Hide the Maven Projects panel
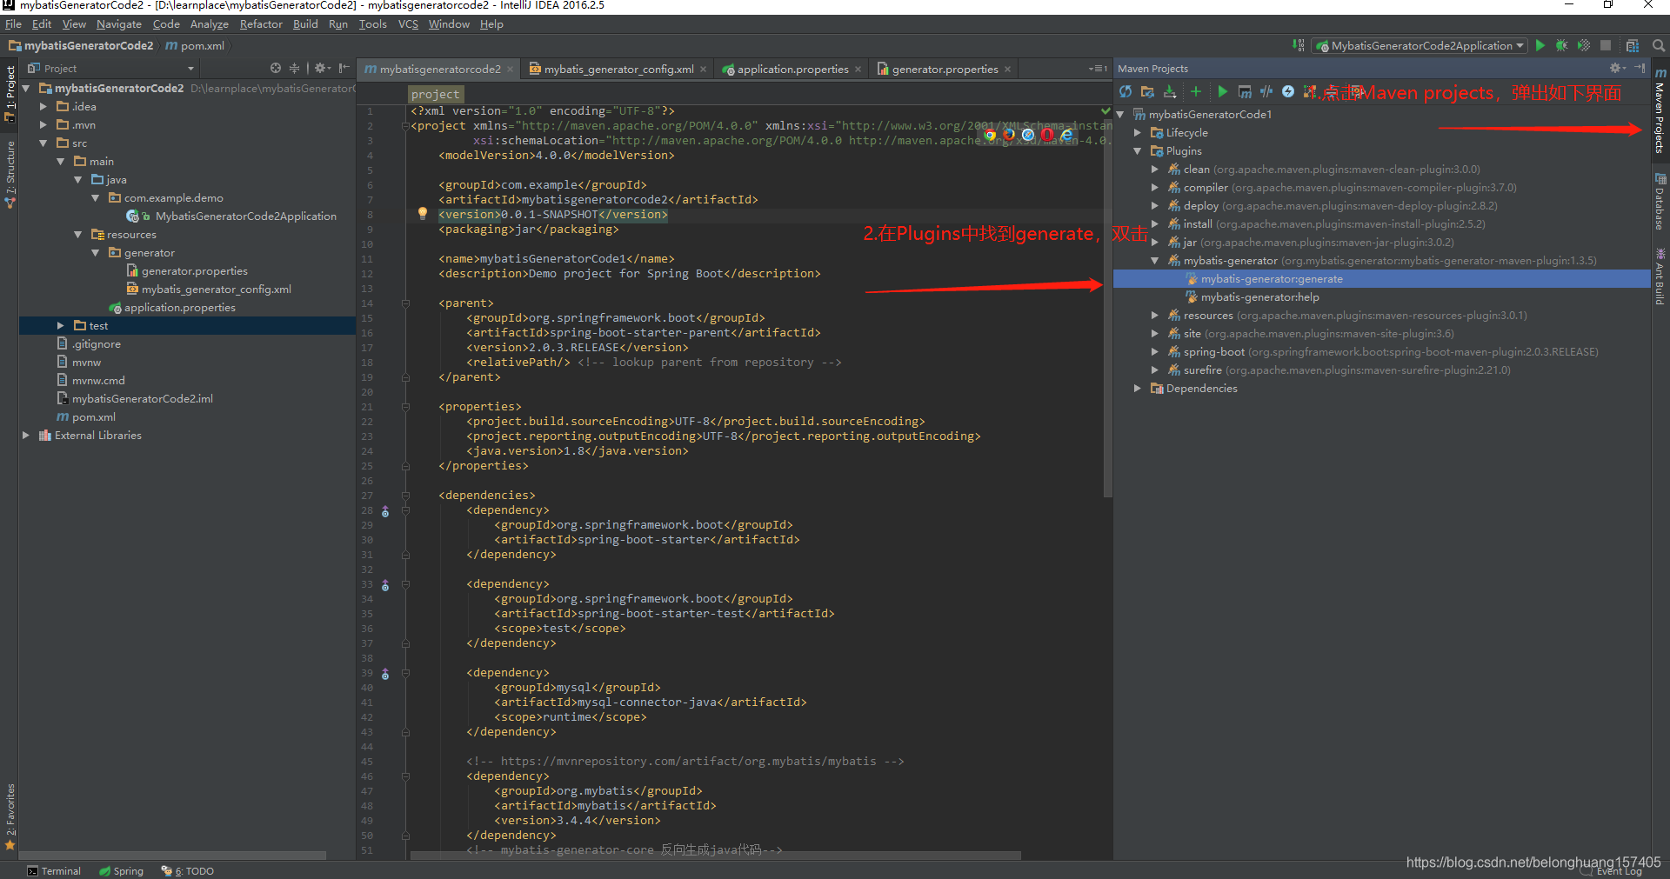The height and width of the screenshot is (879, 1670). point(1640,68)
